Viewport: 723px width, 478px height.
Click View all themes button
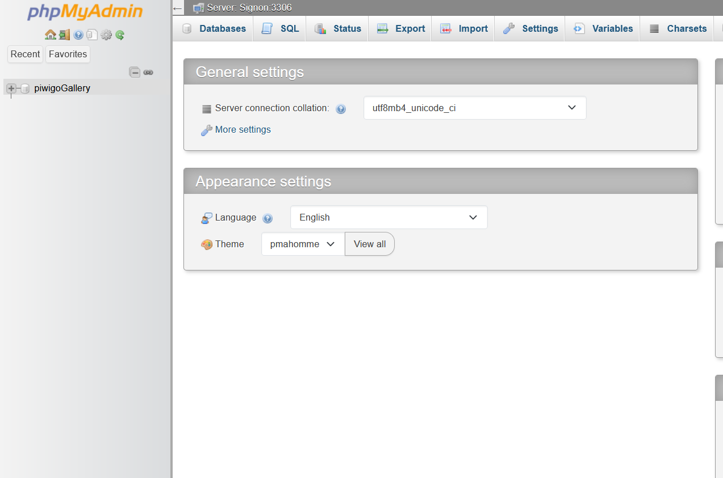(x=370, y=244)
